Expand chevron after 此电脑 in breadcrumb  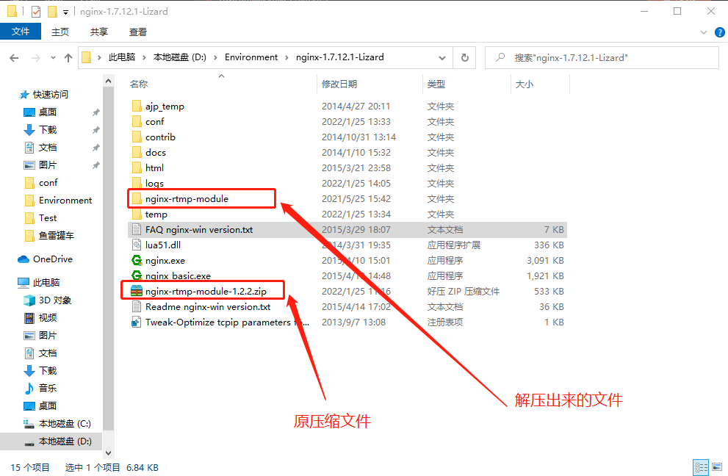point(144,57)
